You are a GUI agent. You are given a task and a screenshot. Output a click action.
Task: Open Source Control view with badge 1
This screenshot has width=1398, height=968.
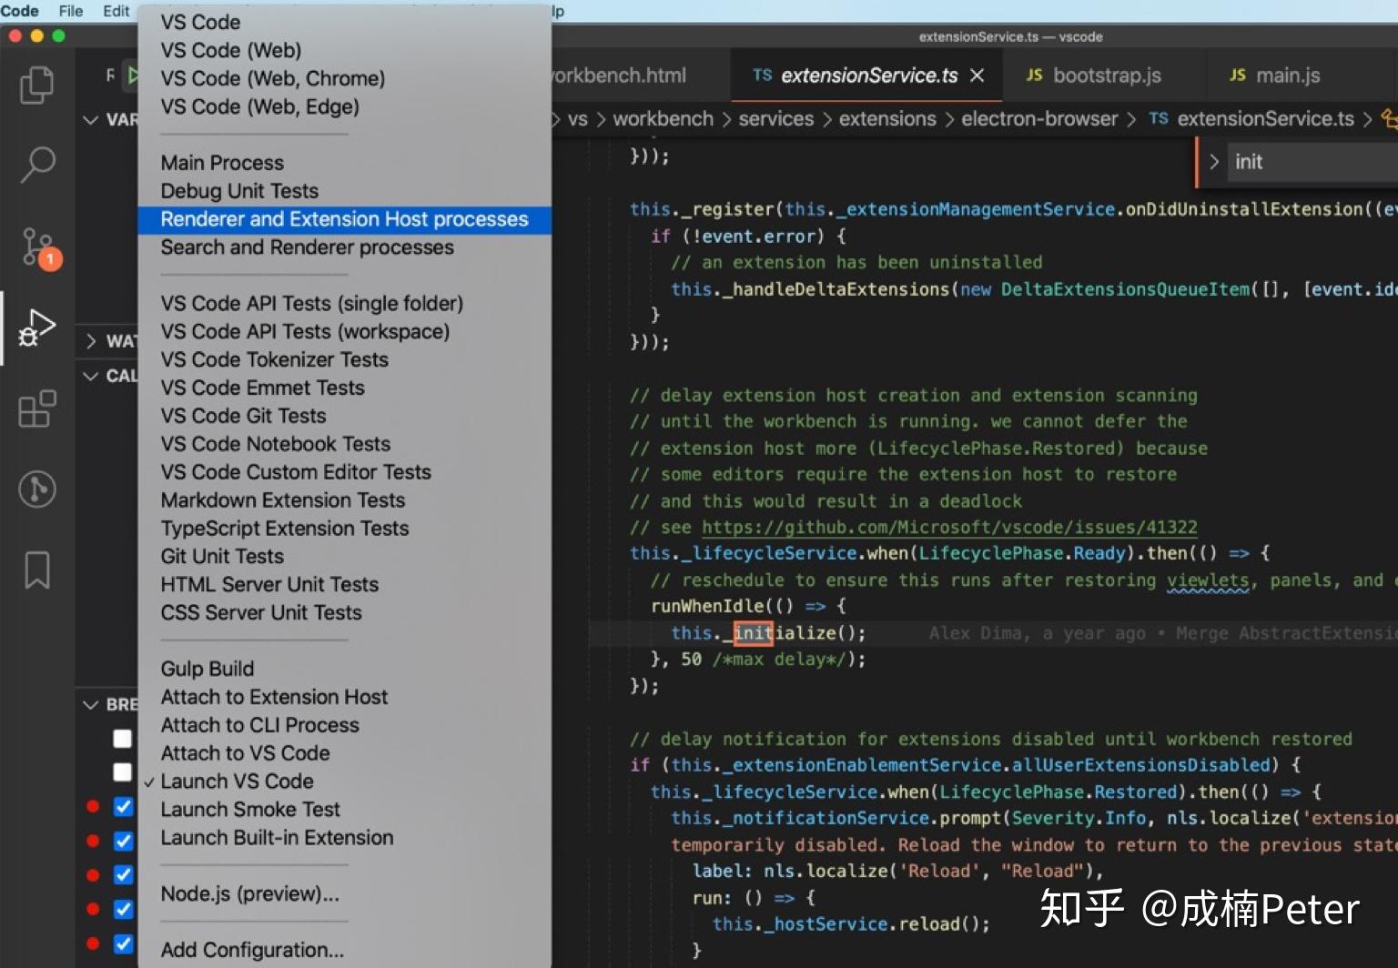[x=39, y=247]
